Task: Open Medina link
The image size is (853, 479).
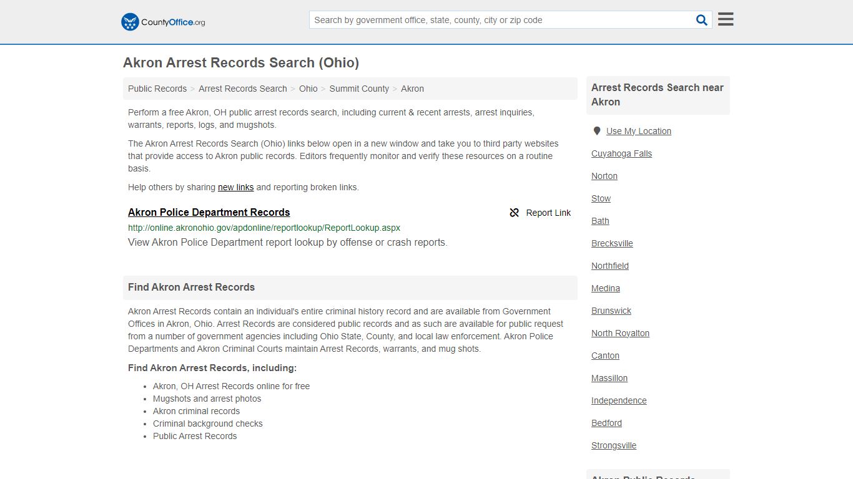Action: click(x=606, y=288)
